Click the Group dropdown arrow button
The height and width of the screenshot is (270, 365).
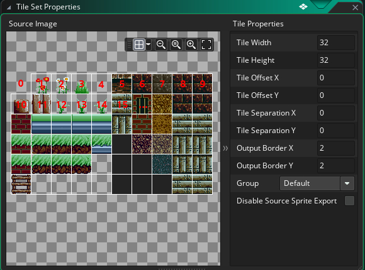click(347, 183)
